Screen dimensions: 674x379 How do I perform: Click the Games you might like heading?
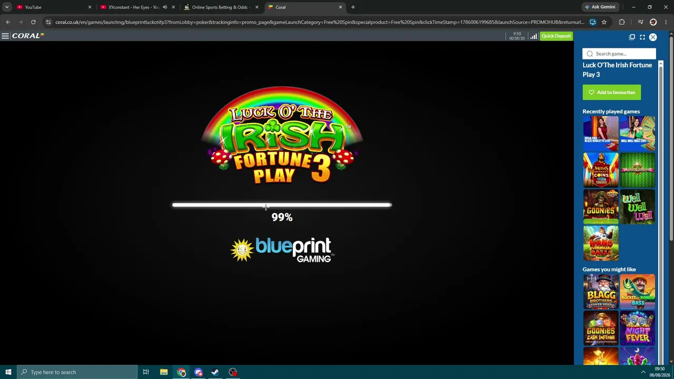[x=609, y=270]
